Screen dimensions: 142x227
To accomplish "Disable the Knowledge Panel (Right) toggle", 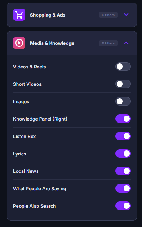I will click(123, 119).
